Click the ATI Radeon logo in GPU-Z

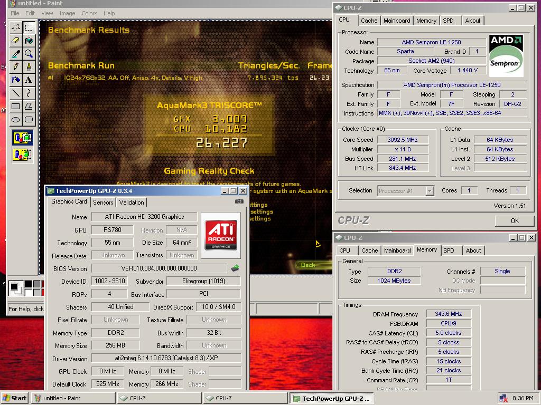pos(221,235)
